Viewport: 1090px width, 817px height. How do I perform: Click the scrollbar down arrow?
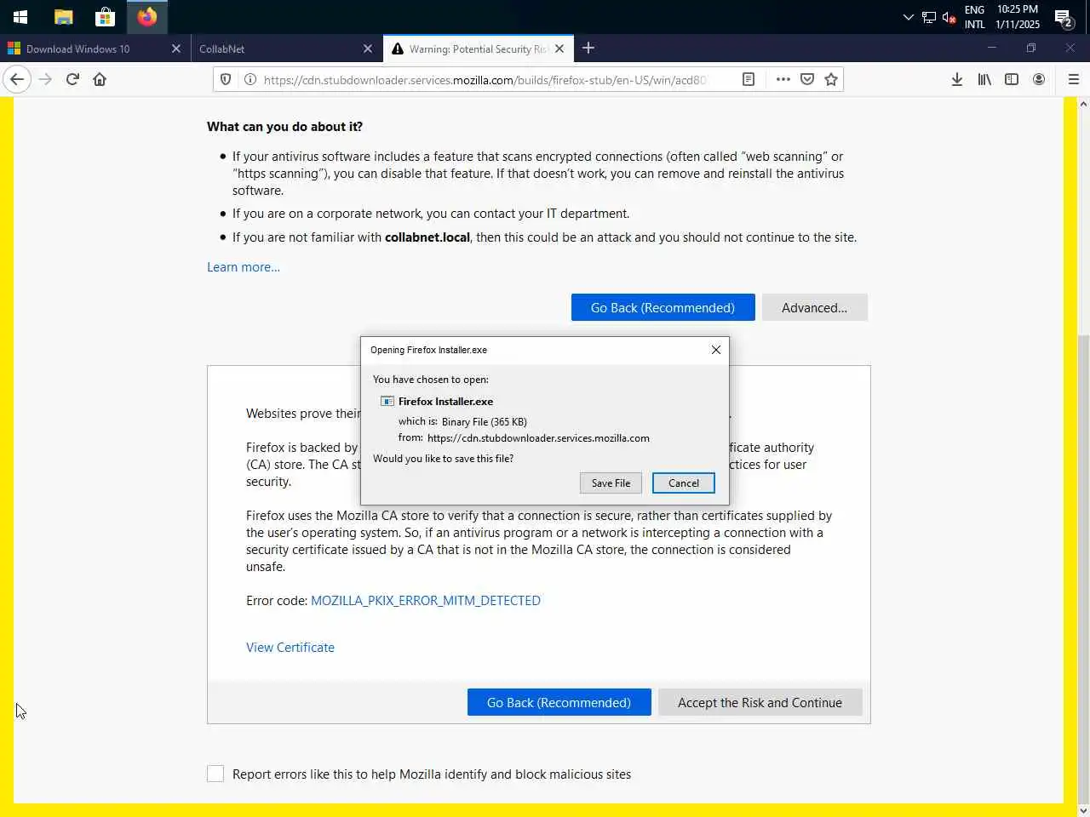point(1083,810)
